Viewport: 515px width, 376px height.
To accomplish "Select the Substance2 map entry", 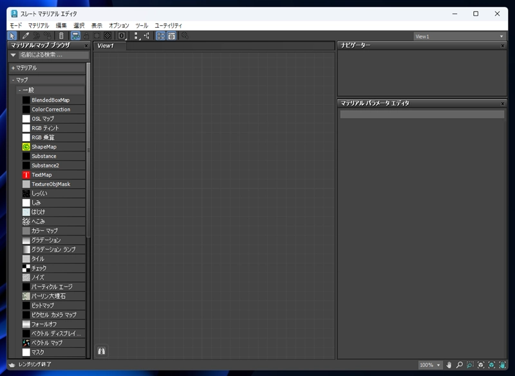I will (53, 165).
